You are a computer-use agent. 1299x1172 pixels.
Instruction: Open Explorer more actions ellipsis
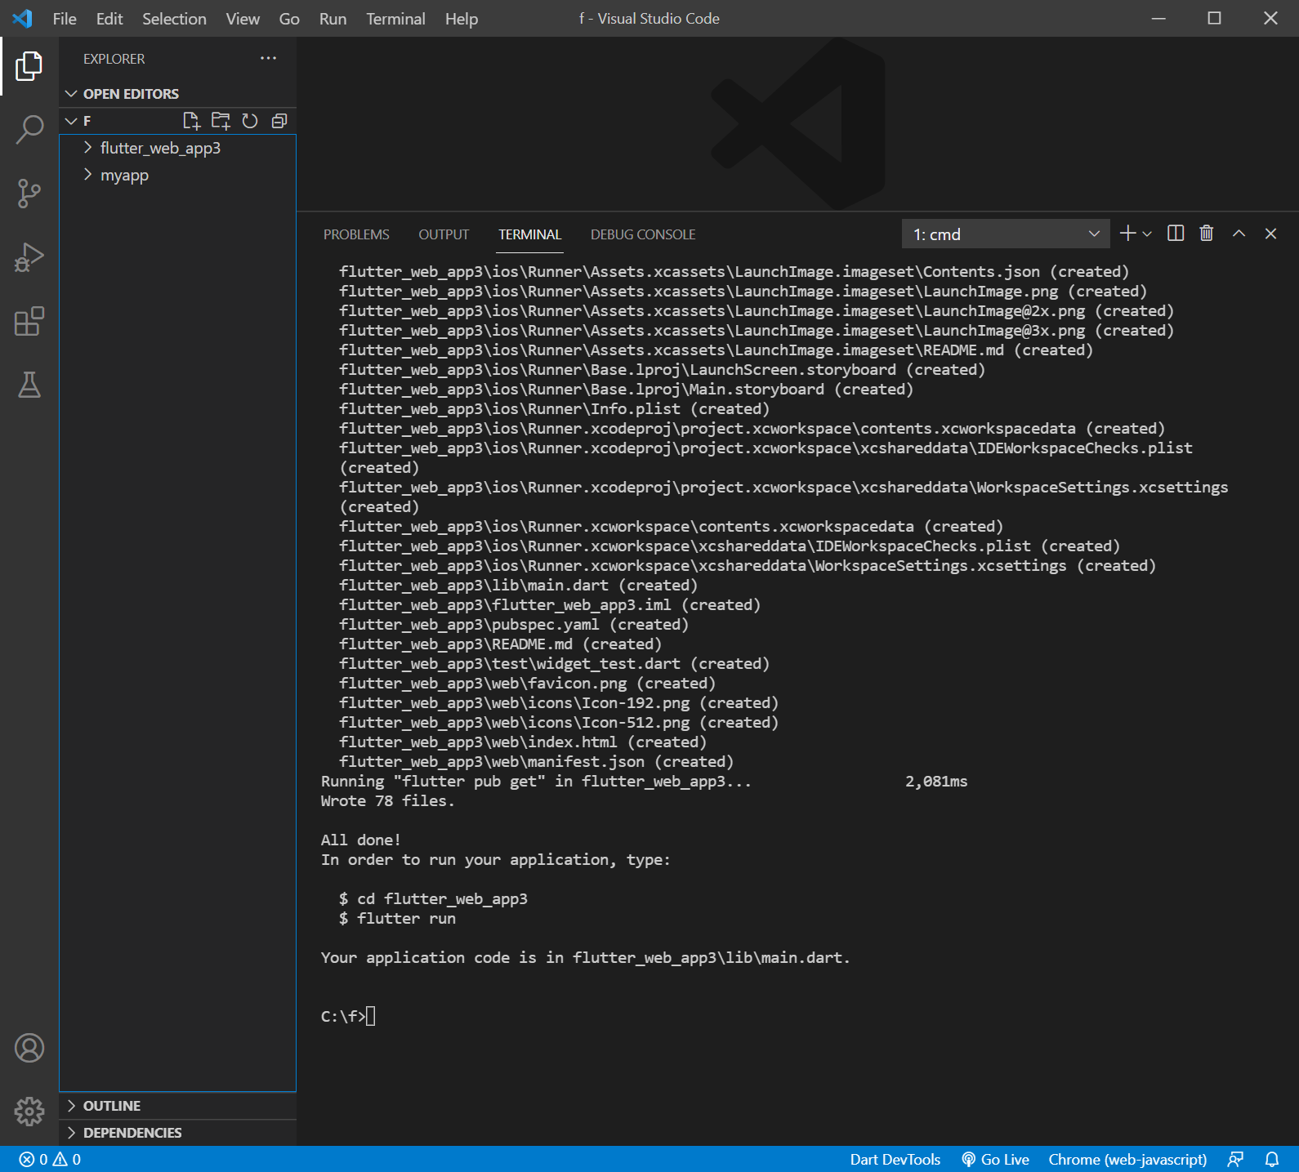[x=268, y=58]
